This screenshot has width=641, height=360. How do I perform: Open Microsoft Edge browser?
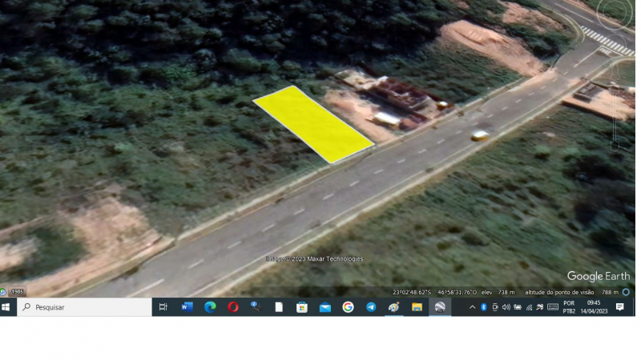(x=210, y=307)
